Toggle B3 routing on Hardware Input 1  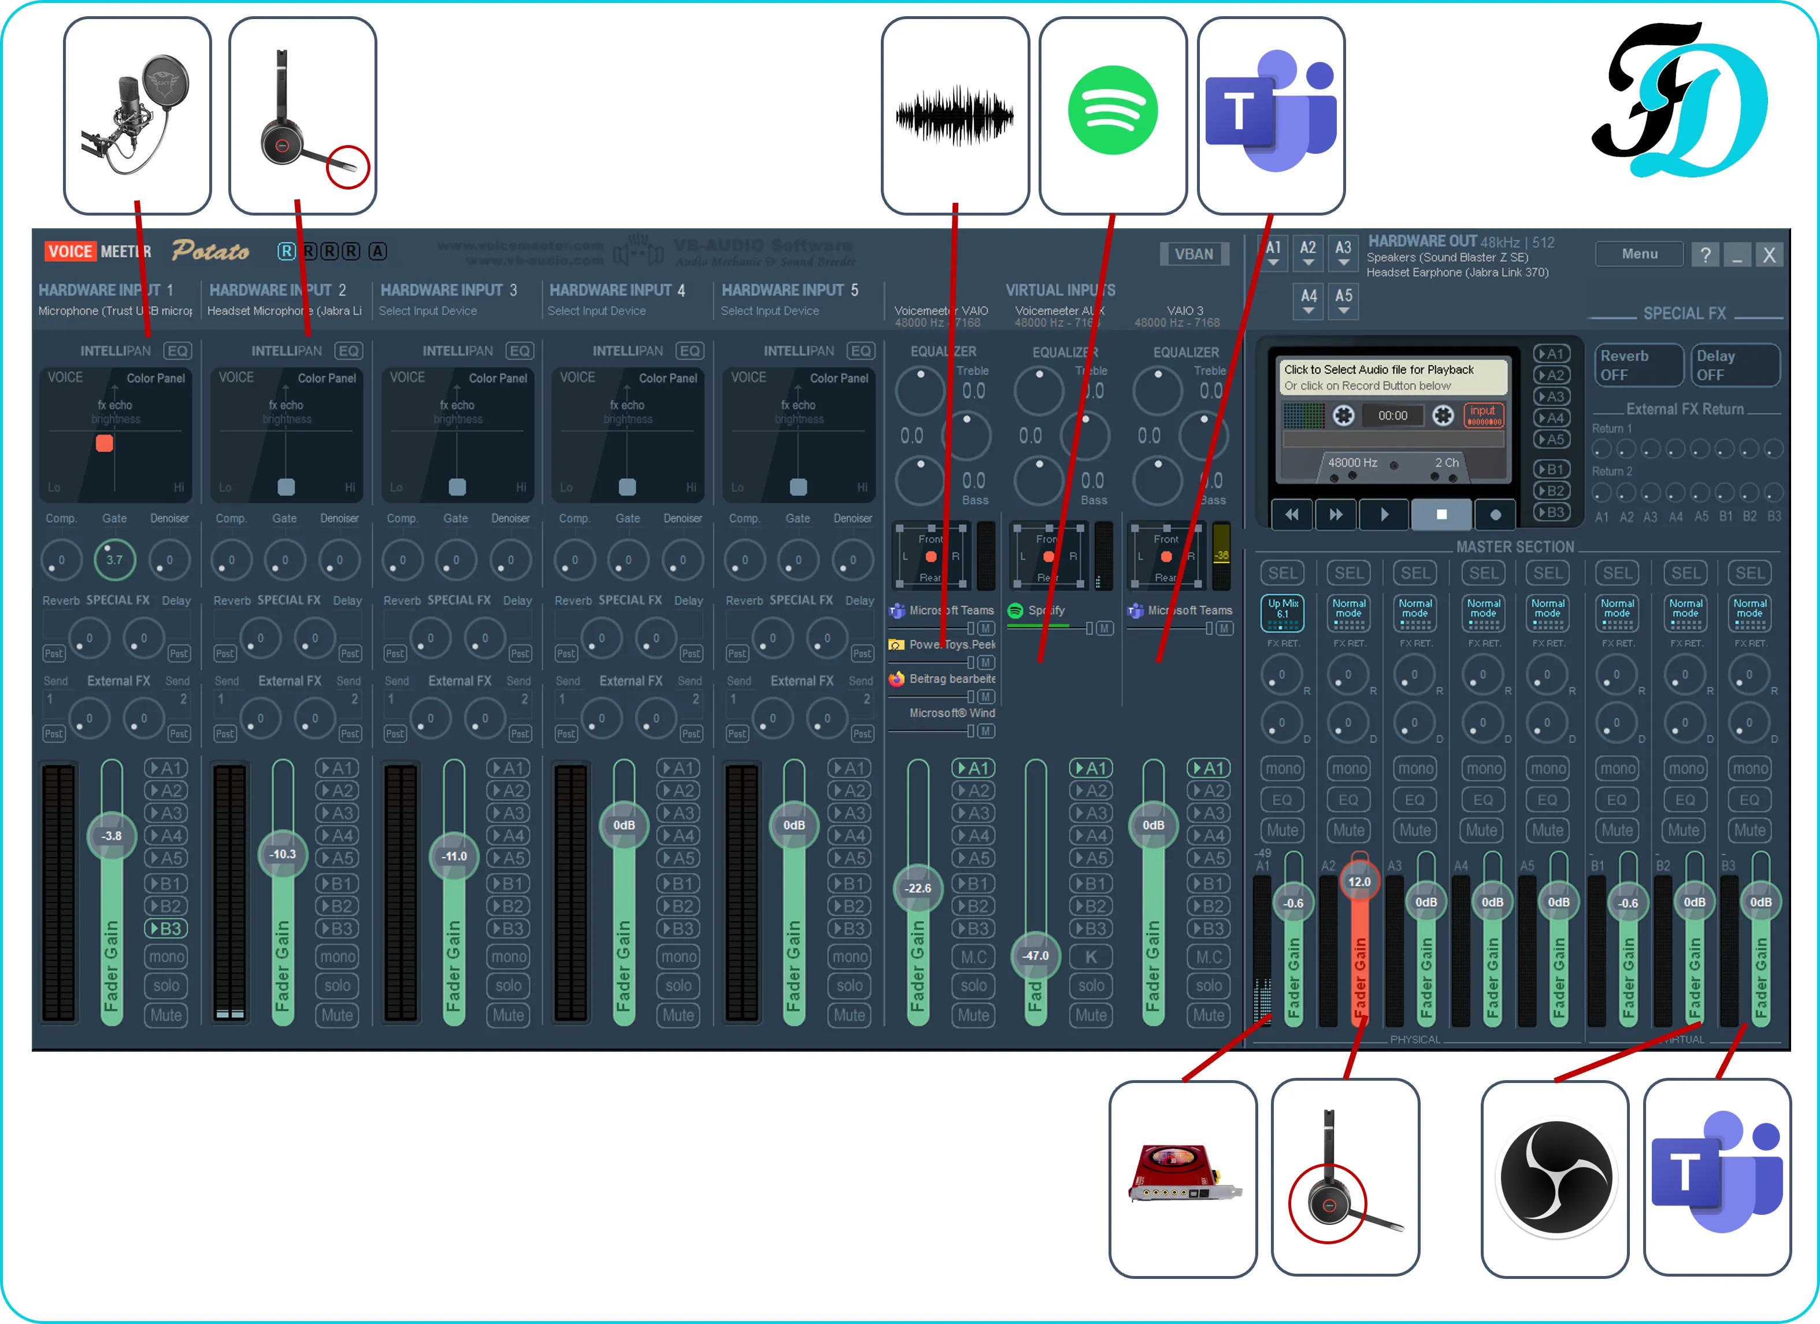coord(166,928)
